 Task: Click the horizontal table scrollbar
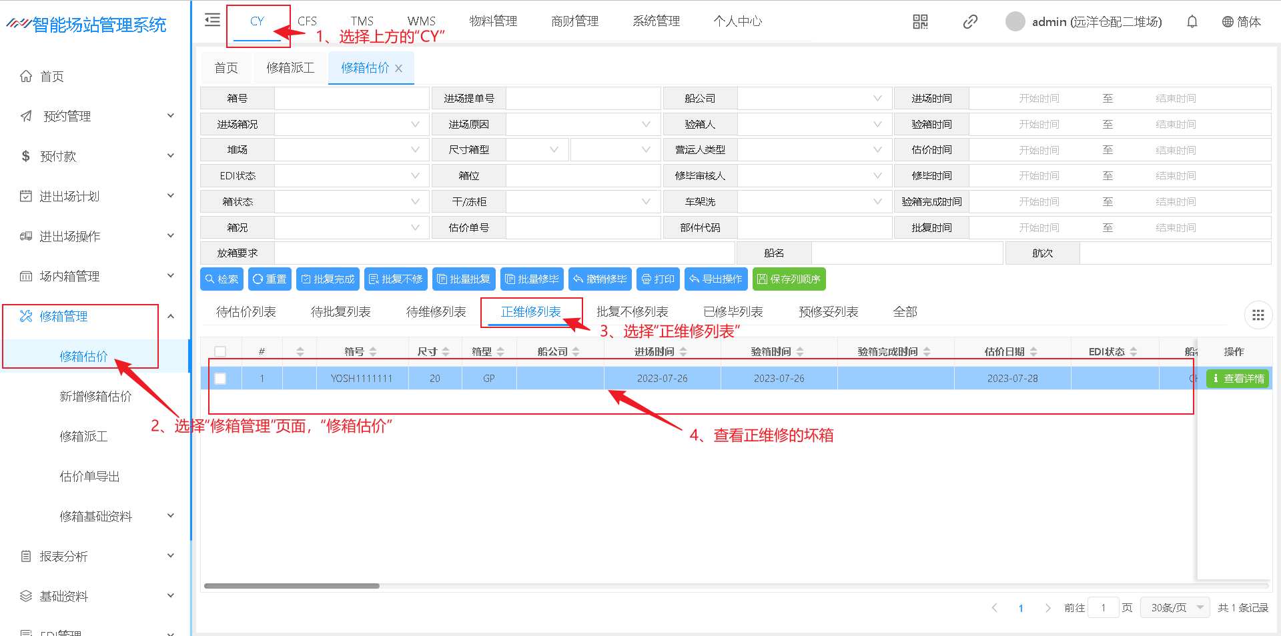(292, 586)
